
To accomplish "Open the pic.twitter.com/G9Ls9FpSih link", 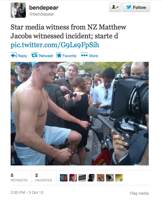I will 55,45.
